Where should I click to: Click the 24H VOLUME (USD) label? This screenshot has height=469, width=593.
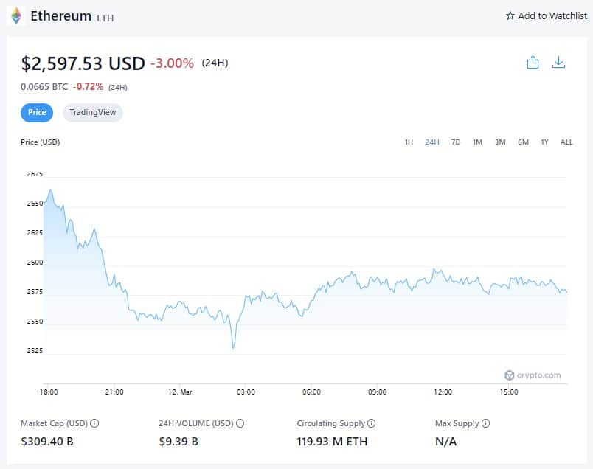196,423
